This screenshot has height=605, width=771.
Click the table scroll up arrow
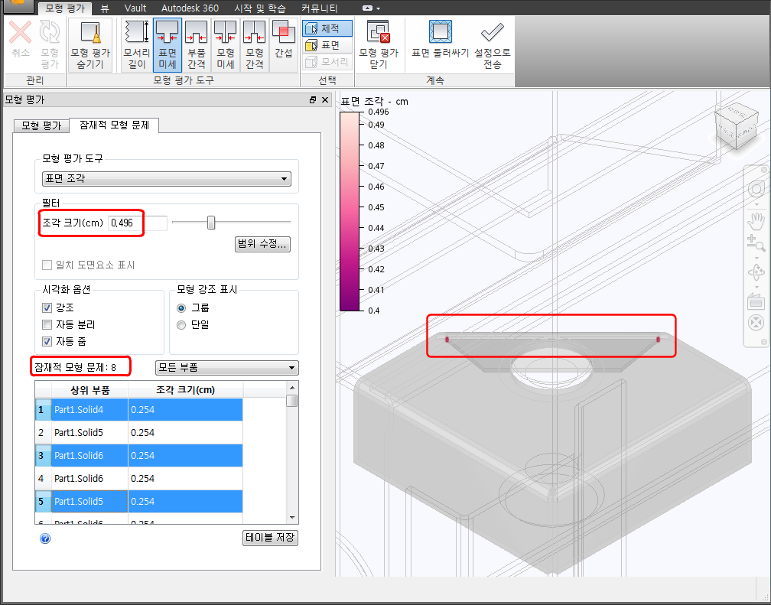[292, 388]
